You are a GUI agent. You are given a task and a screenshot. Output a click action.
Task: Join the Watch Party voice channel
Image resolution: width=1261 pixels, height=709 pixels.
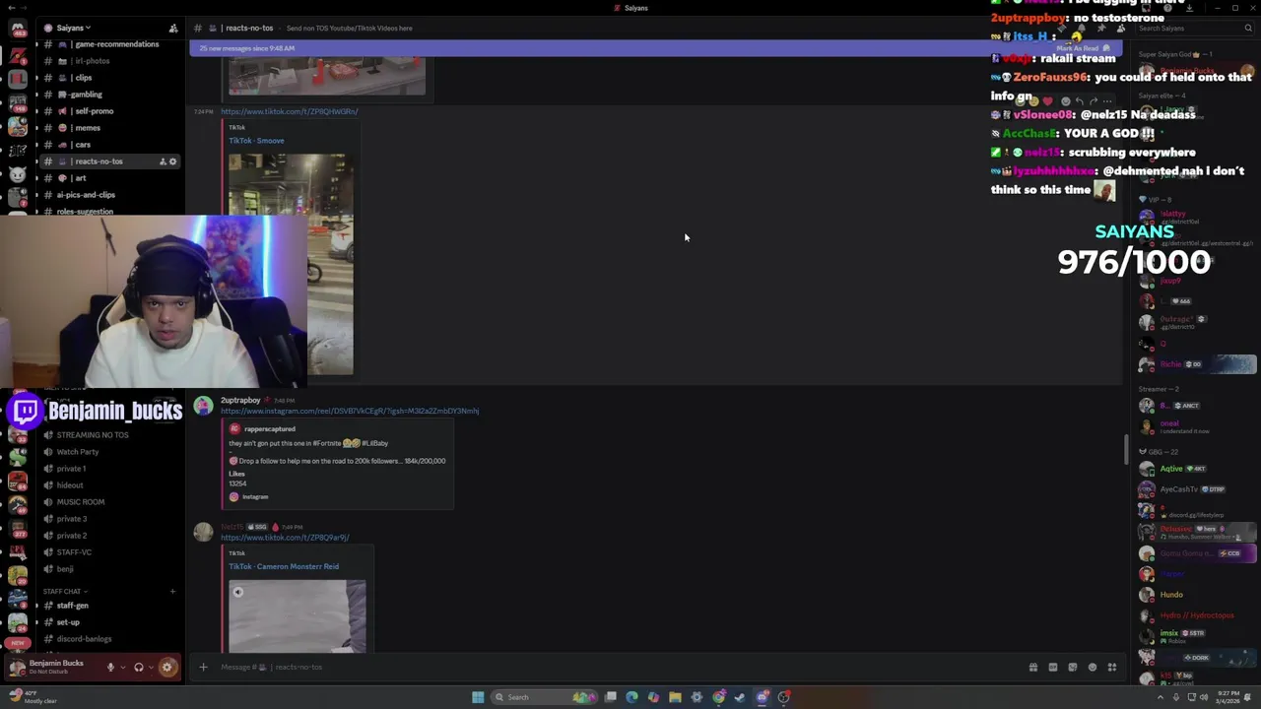tap(108, 452)
